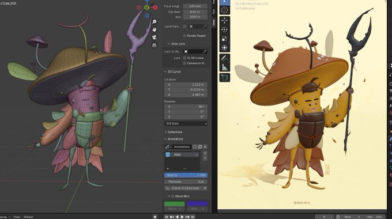This screenshot has width=392, height=219.
Task: Open the XYZ Euler rotation mode dropdown
Action: point(186,123)
